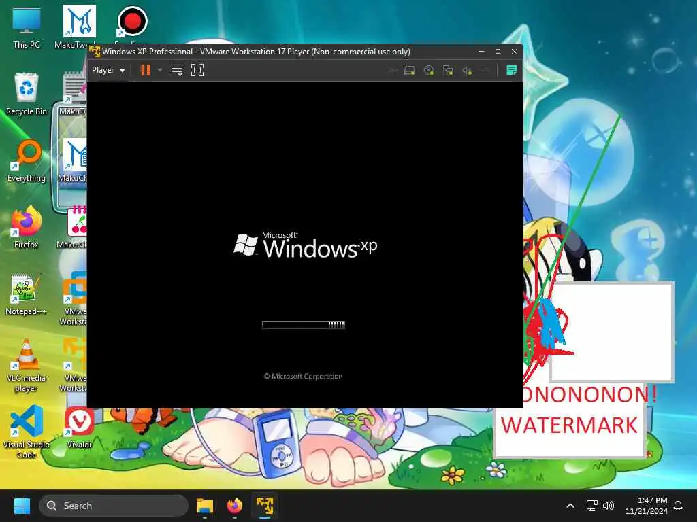Viewport: 697px width, 522px height.
Task: Select the Vivaldi desktop shortcut
Action: pyautogui.click(x=80, y=427)
